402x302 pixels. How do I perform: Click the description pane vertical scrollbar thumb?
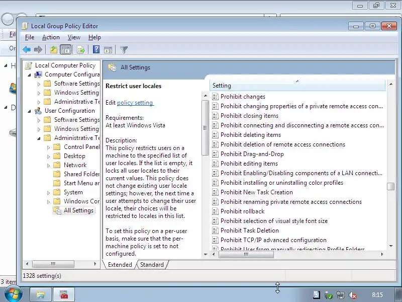(x=205, y=128)
